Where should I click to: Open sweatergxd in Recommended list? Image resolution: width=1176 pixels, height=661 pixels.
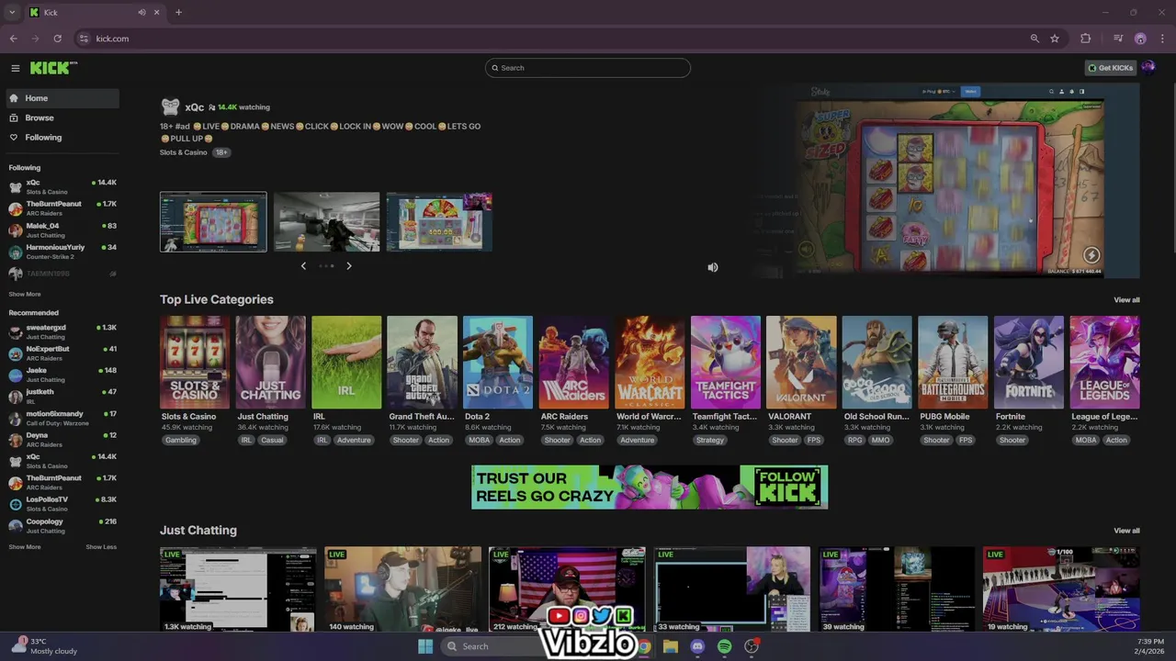point(62,331)
